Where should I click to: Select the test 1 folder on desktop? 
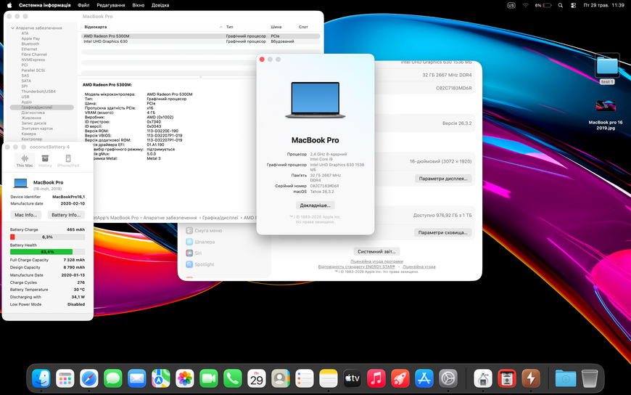pyautogui.click(x=607, y=68)
